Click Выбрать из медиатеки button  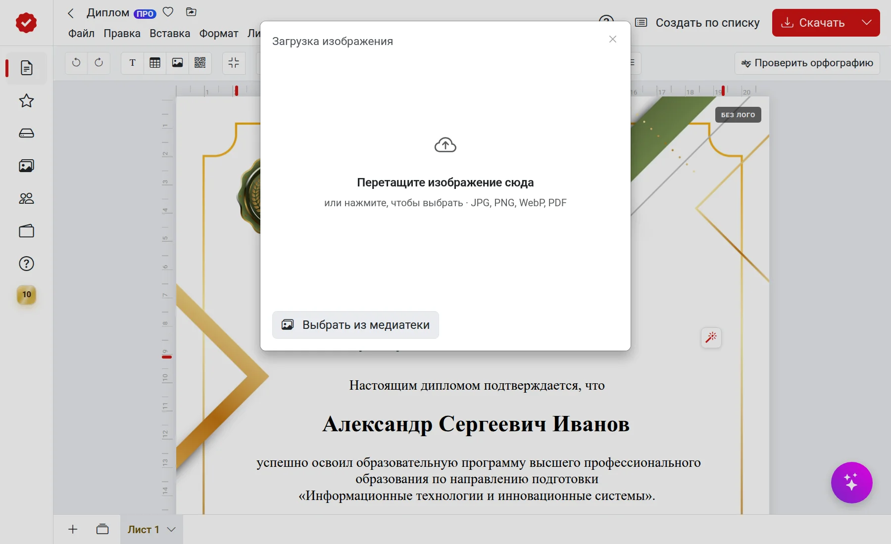(355, 325)
